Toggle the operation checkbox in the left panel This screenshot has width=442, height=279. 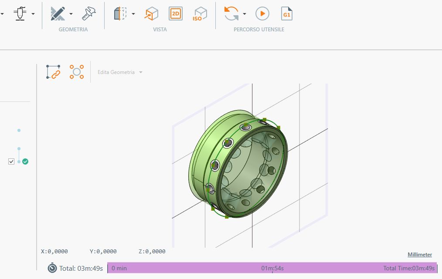[x=11, y=161]
